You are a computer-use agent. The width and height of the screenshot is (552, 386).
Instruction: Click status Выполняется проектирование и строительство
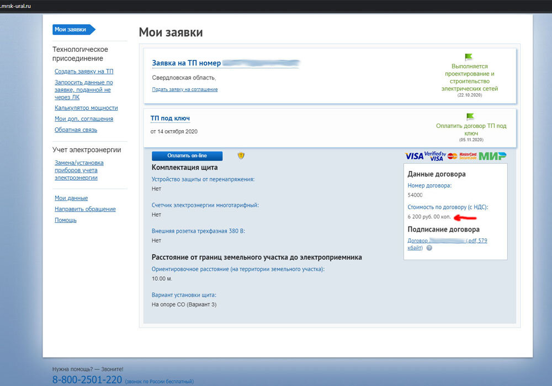(469, 77)
